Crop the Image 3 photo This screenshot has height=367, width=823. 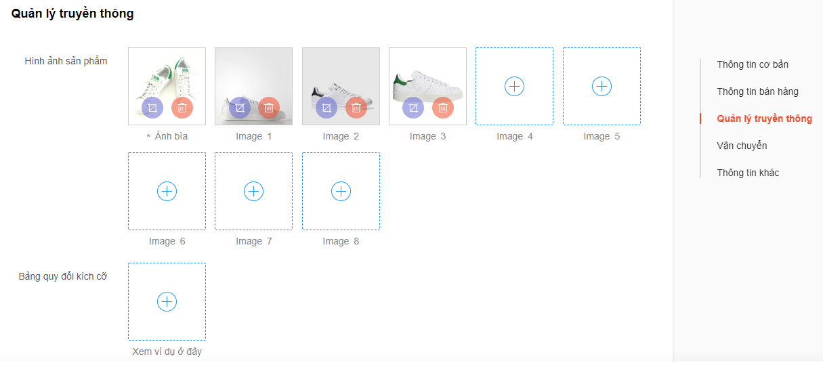pyautogui.click(x=413, y=108)
